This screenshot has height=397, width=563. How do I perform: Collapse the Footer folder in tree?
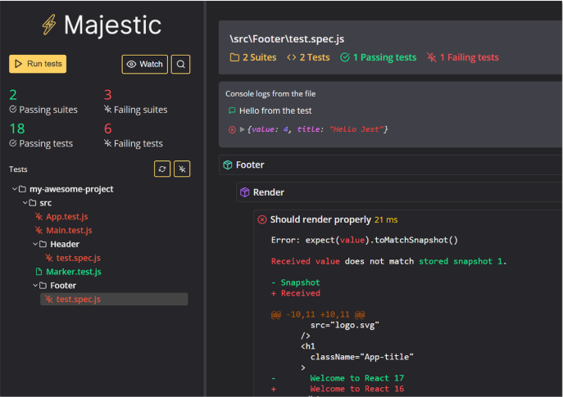tap(35, 286)
